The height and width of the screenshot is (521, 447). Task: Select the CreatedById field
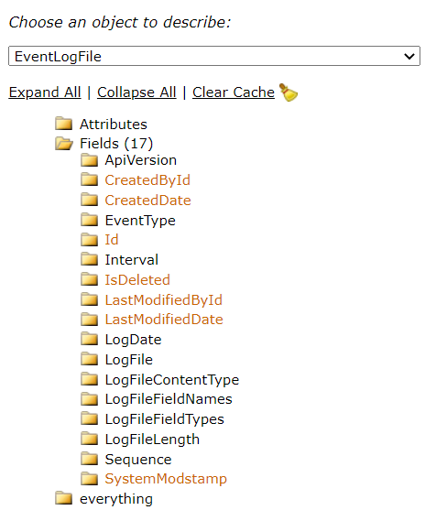(147, 180)
